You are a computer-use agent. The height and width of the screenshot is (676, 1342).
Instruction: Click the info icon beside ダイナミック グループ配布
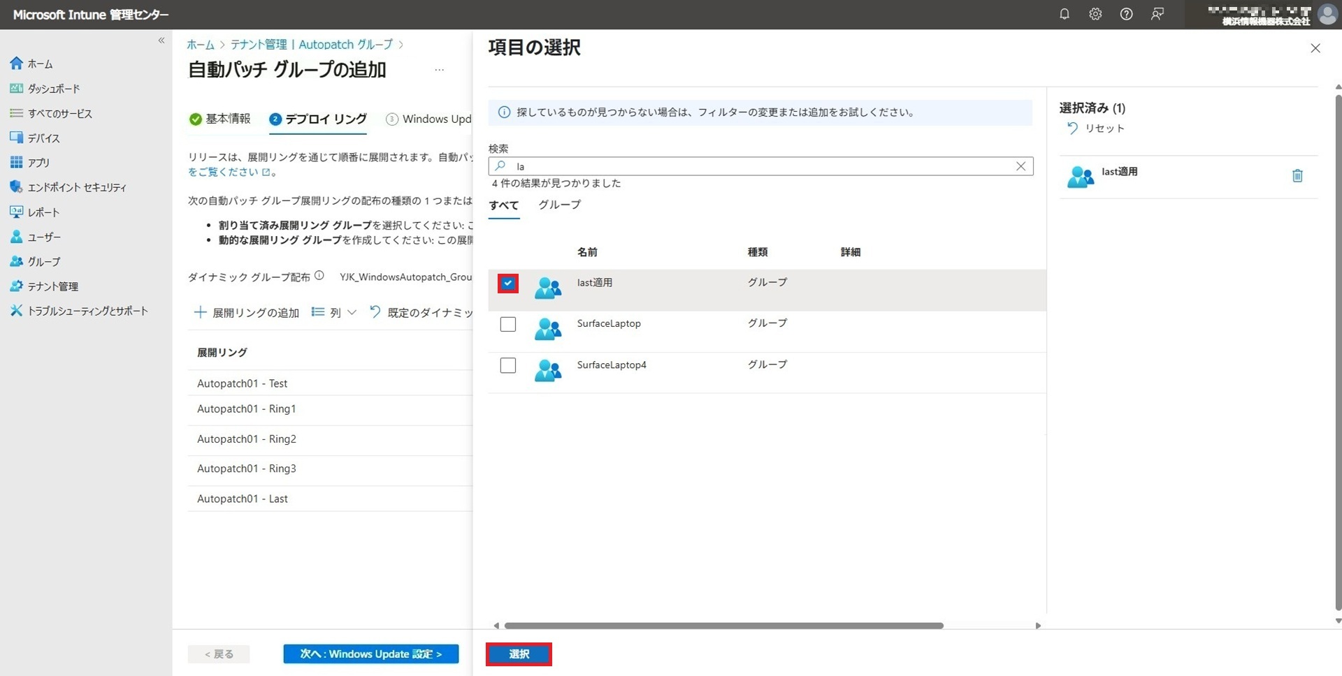point(319,276)
